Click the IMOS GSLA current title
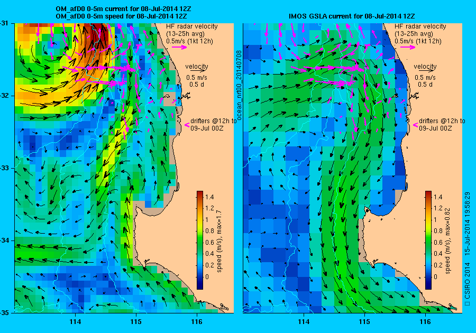Image resolution: width=476 pixels, height=333 pixels. point(352,16)
